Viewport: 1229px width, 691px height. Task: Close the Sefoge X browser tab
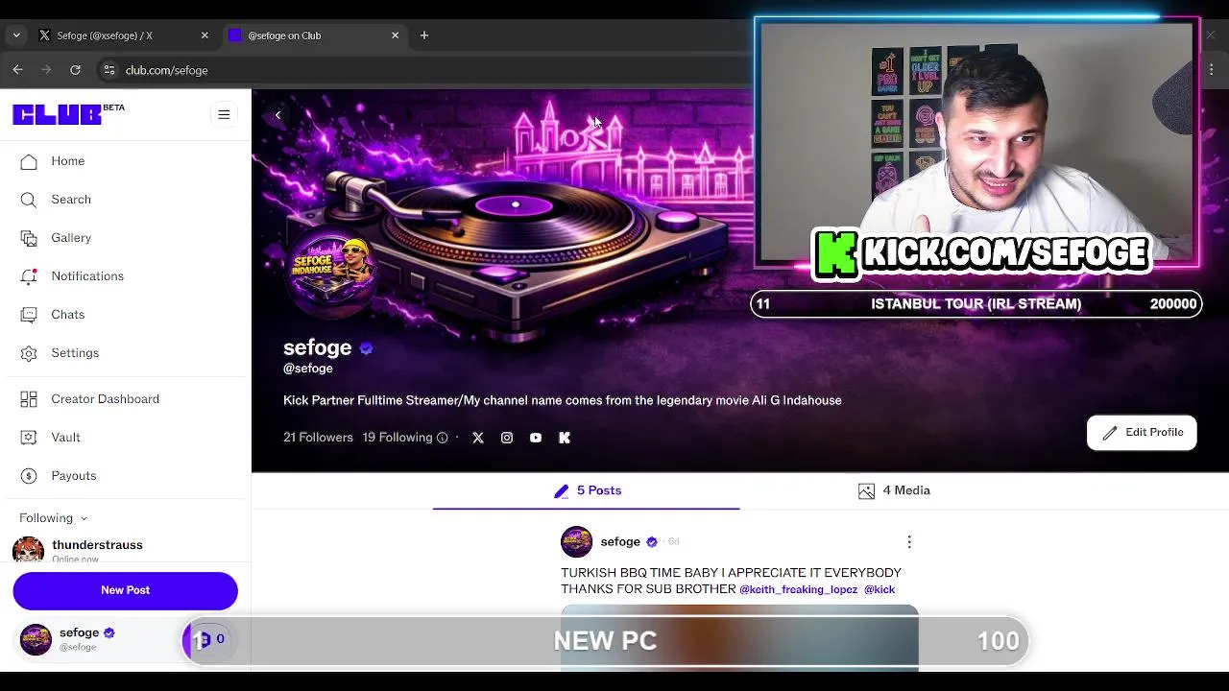[x=205, y=36]
